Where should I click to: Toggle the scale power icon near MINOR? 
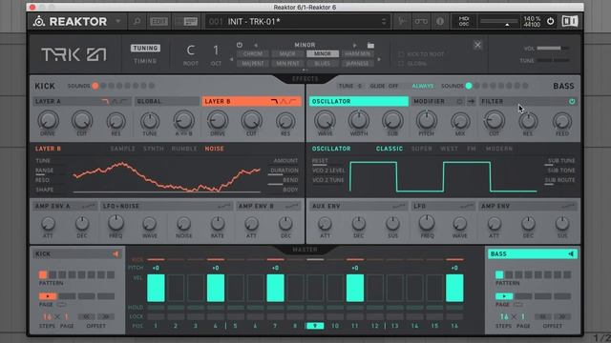240,45
